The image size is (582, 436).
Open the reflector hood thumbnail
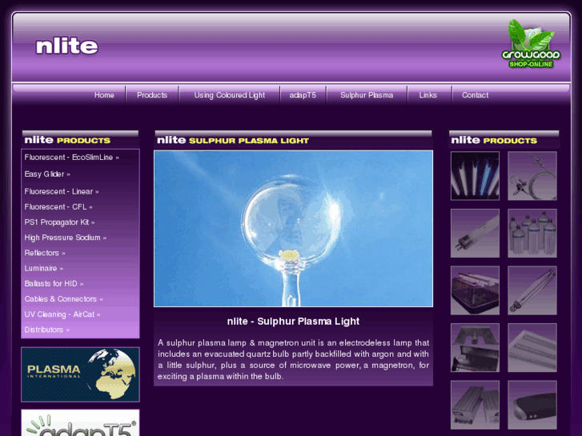pos(475,348)
